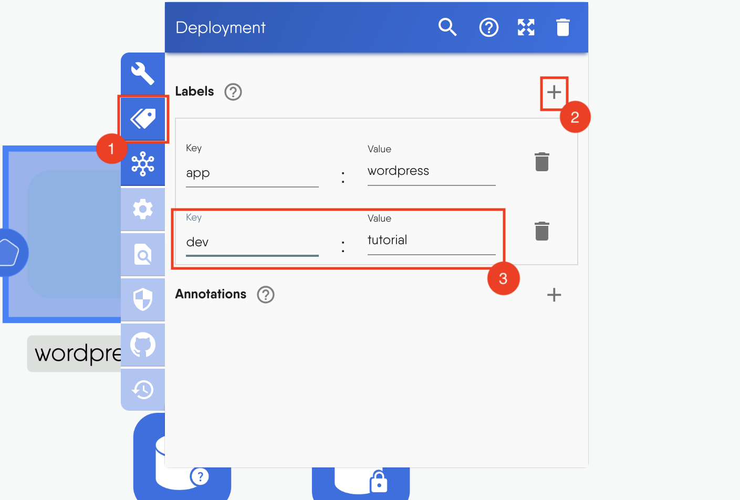The height and width of the screenshot is (500, 740).
Task: Open the GitHub sidebar tab
Action: click(143, 345)
